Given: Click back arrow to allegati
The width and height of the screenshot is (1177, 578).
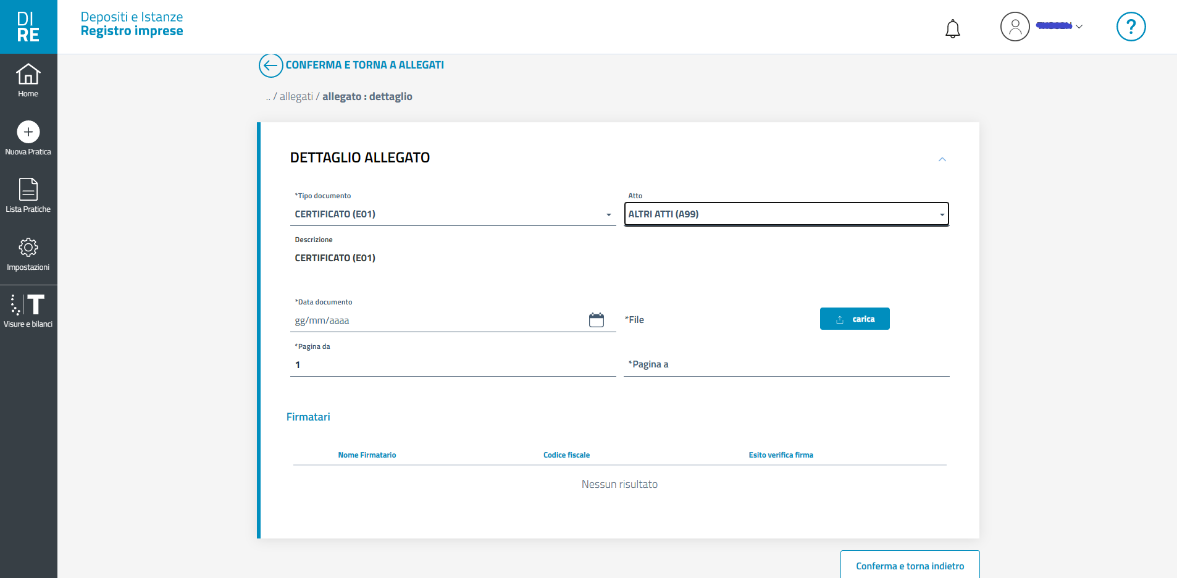Looking at the screenshot, I should (x=270, y=65).
